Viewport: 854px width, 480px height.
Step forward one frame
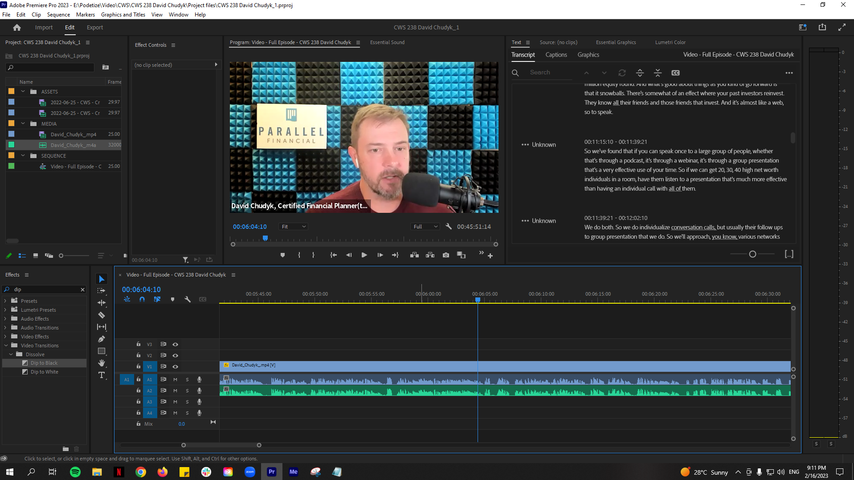380,255
